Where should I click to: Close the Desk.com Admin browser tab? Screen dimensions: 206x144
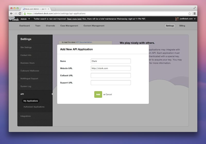click(x=48, y=9)
